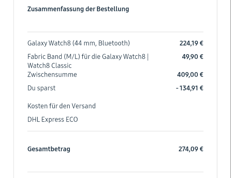Click the Zusammenfassung der Bestellung heading

(78, 9)
